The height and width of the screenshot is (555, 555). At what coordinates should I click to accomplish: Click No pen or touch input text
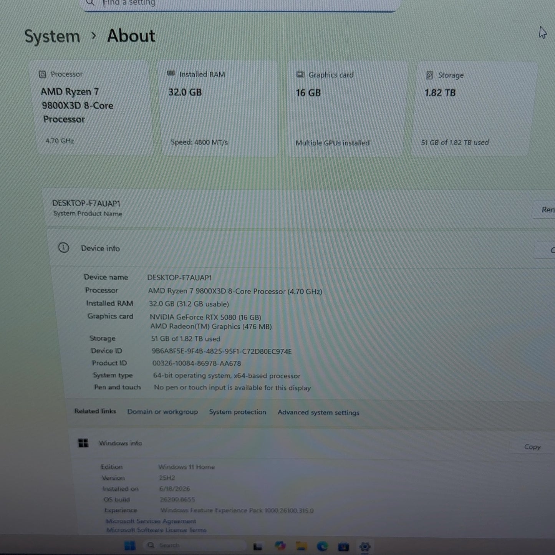pos(232,388)
